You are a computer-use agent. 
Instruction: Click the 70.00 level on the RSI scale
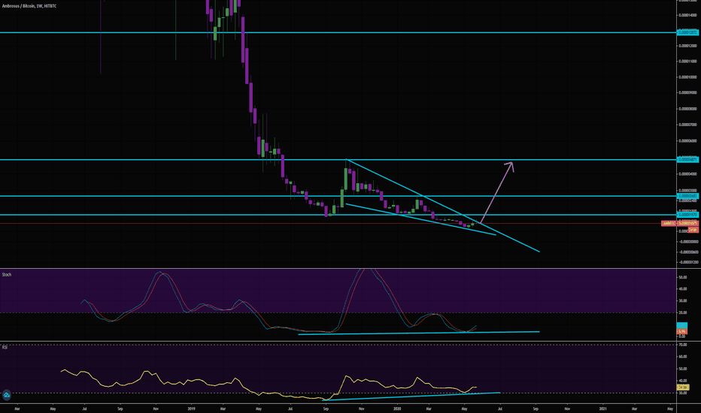point(683,345)
